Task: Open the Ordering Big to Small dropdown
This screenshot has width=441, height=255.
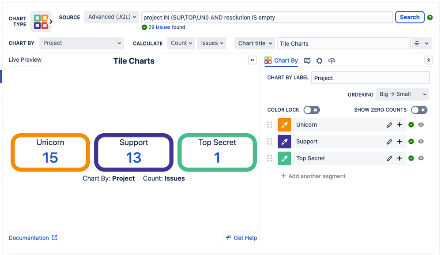Action: point(402,94)
